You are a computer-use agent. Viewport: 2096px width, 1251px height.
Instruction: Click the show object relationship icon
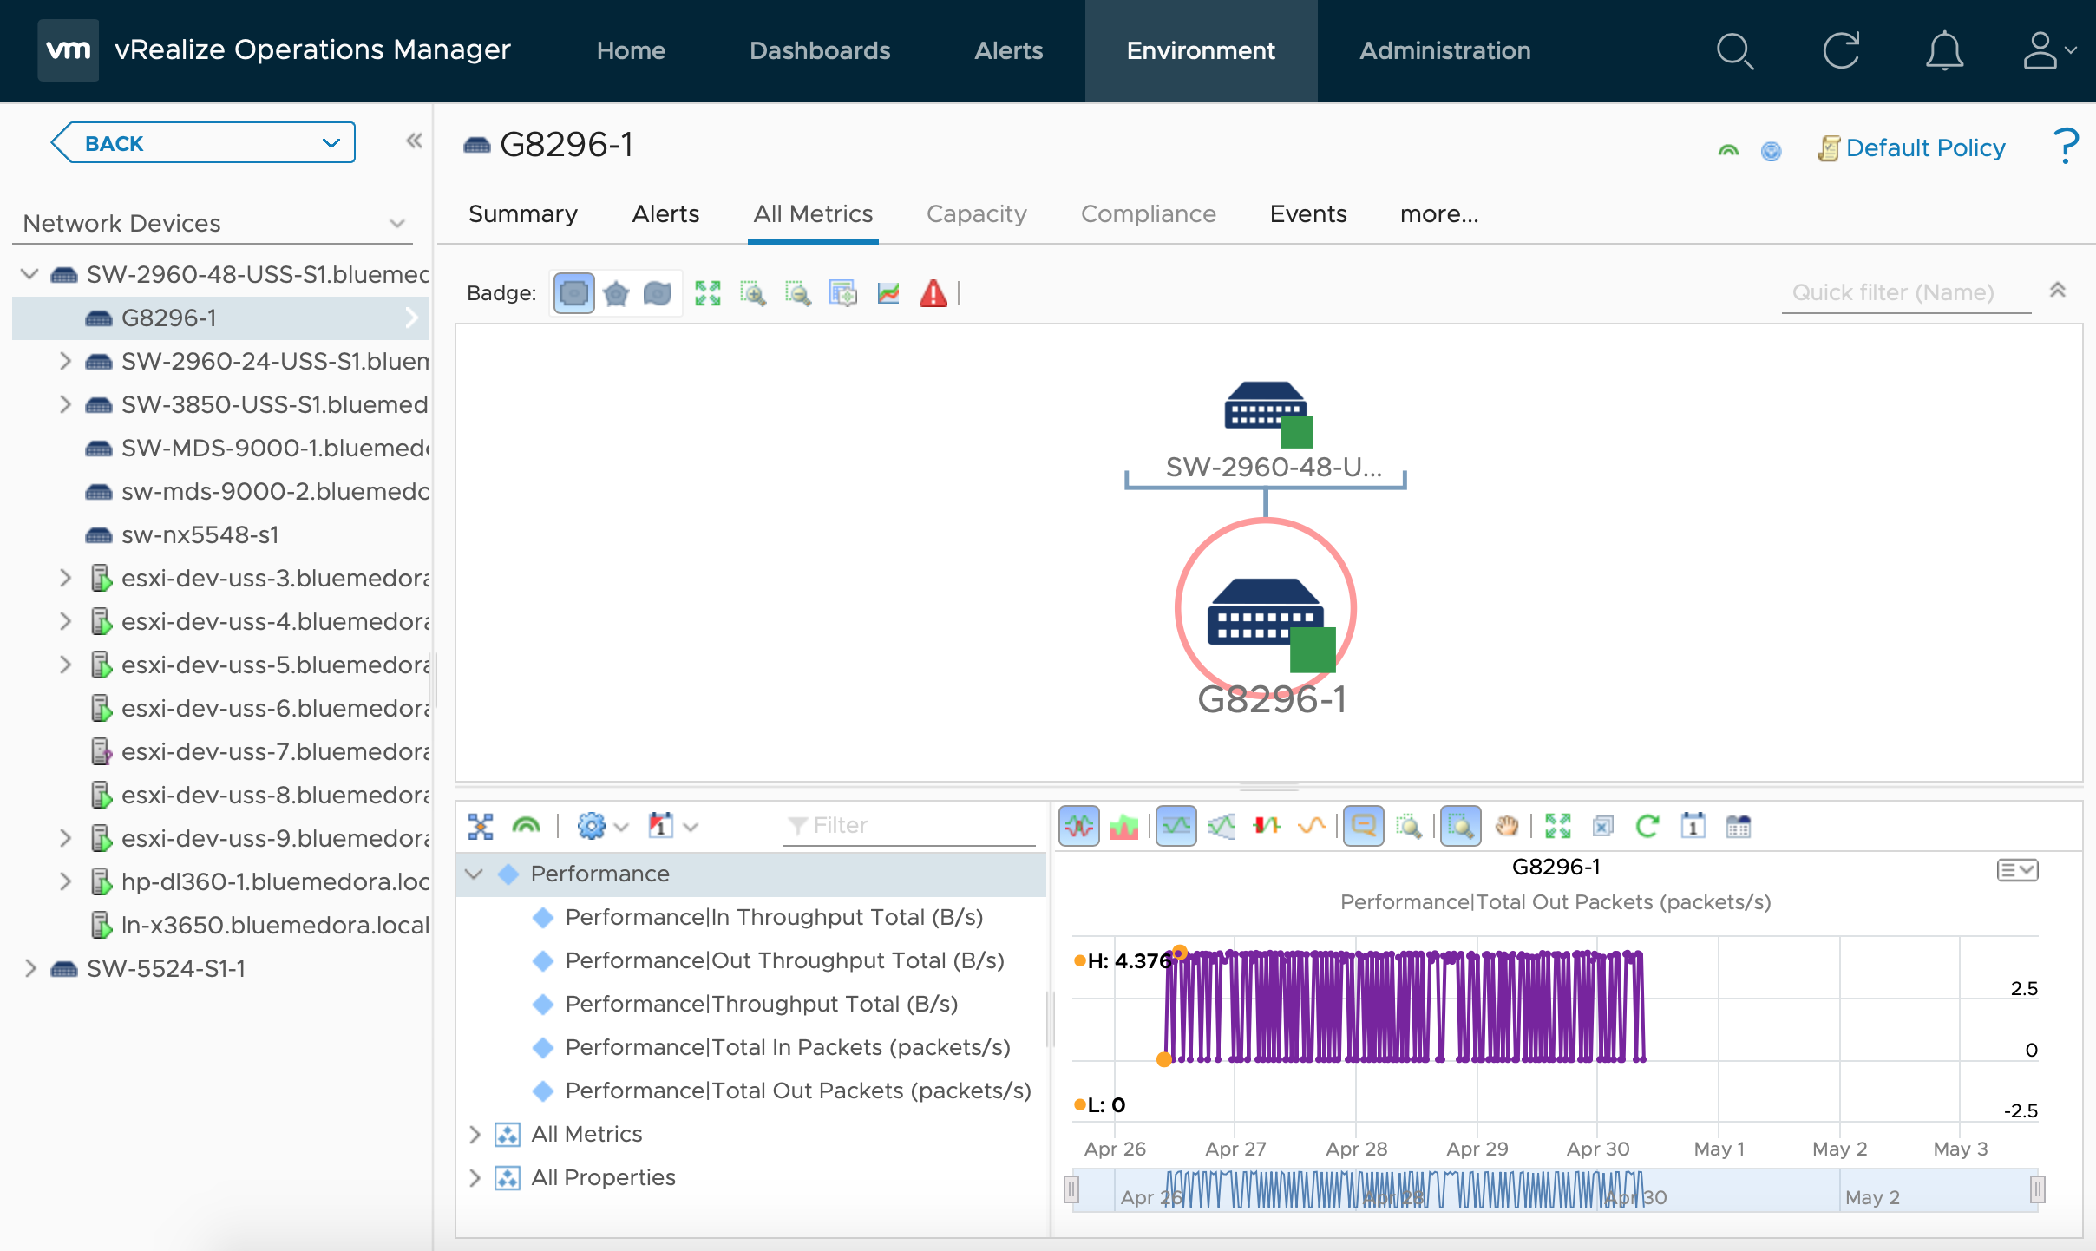(481, 826)
